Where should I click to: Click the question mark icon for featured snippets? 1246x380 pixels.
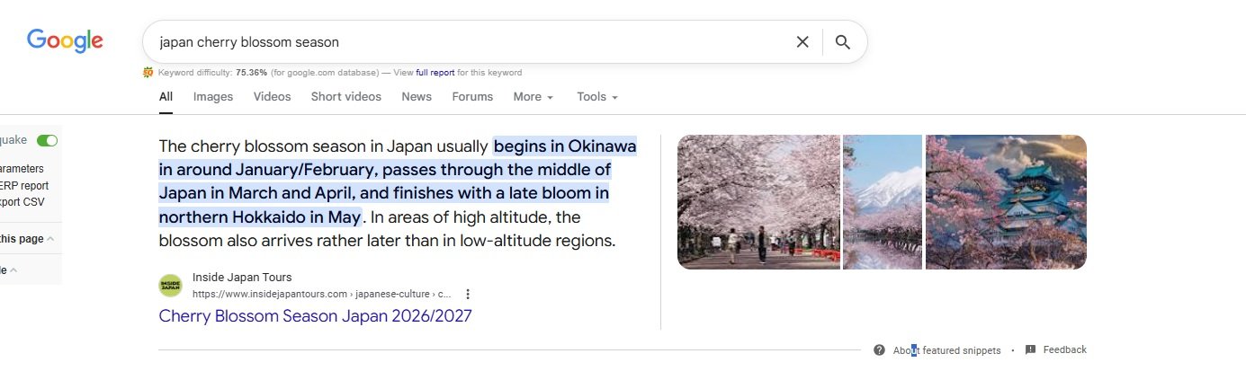coord(879,350)
